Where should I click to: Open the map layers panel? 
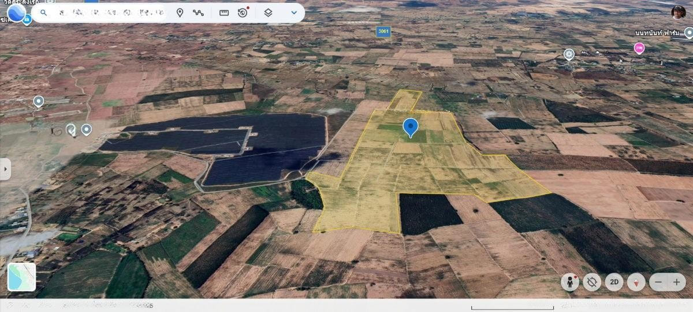tap(268, 13)
